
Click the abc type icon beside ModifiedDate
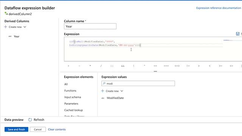(x=103, y=98)
